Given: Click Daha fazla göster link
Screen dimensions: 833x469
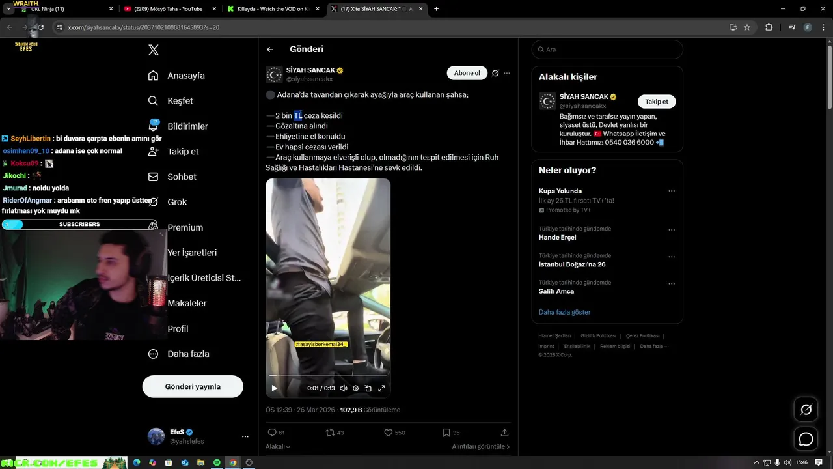Looking at the screenshot, I should click(564, 312).
